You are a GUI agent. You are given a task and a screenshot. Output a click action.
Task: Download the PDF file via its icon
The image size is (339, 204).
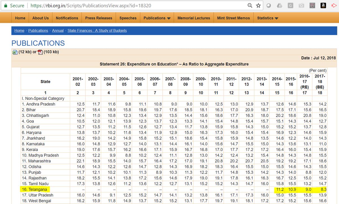click(40, 52)
